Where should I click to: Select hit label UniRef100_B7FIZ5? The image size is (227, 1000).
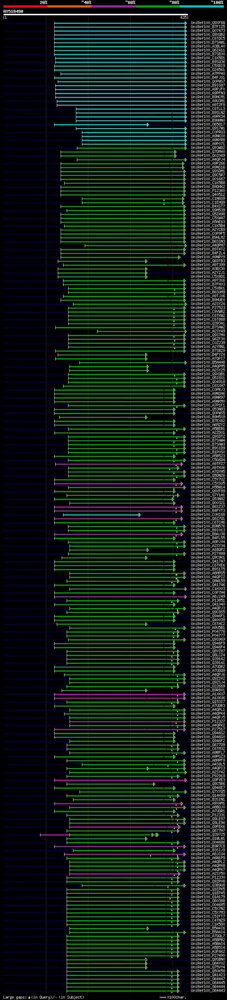[208, 27]
